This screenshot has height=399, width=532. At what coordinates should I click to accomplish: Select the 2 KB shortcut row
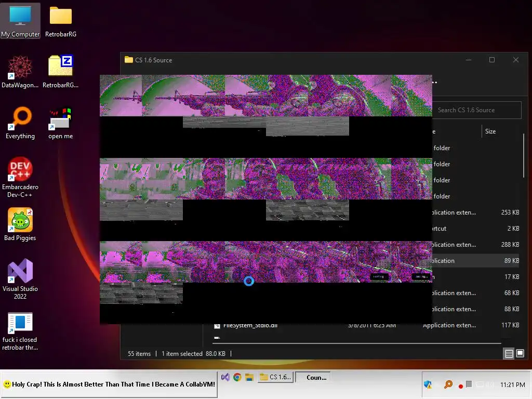(476, 229)
